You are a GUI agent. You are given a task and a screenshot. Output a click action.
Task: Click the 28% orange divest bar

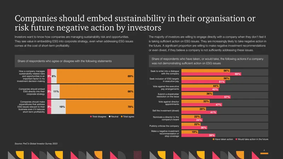click(x=194, y=109)
